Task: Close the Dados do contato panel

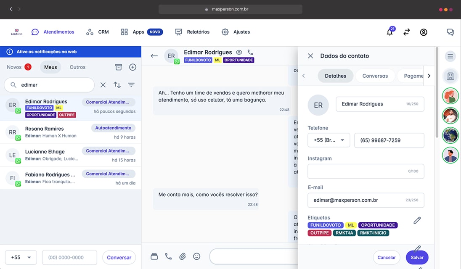Action: [310, 56]
